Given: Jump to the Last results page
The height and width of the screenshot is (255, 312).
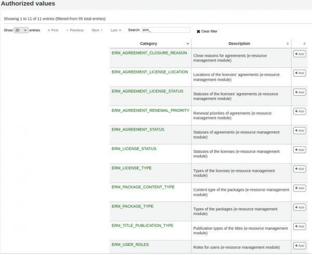Looking at the screenshot, I should pyautogui.click(x=115, y=30).
